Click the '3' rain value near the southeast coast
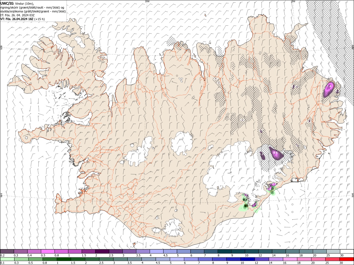This screenshot has height=265, width=354. [273, 189]
